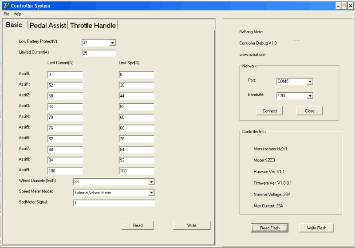Click the BaFang Motor text
Image resolution: width=355 pixels, height=248 pixels.
point(251,31)
